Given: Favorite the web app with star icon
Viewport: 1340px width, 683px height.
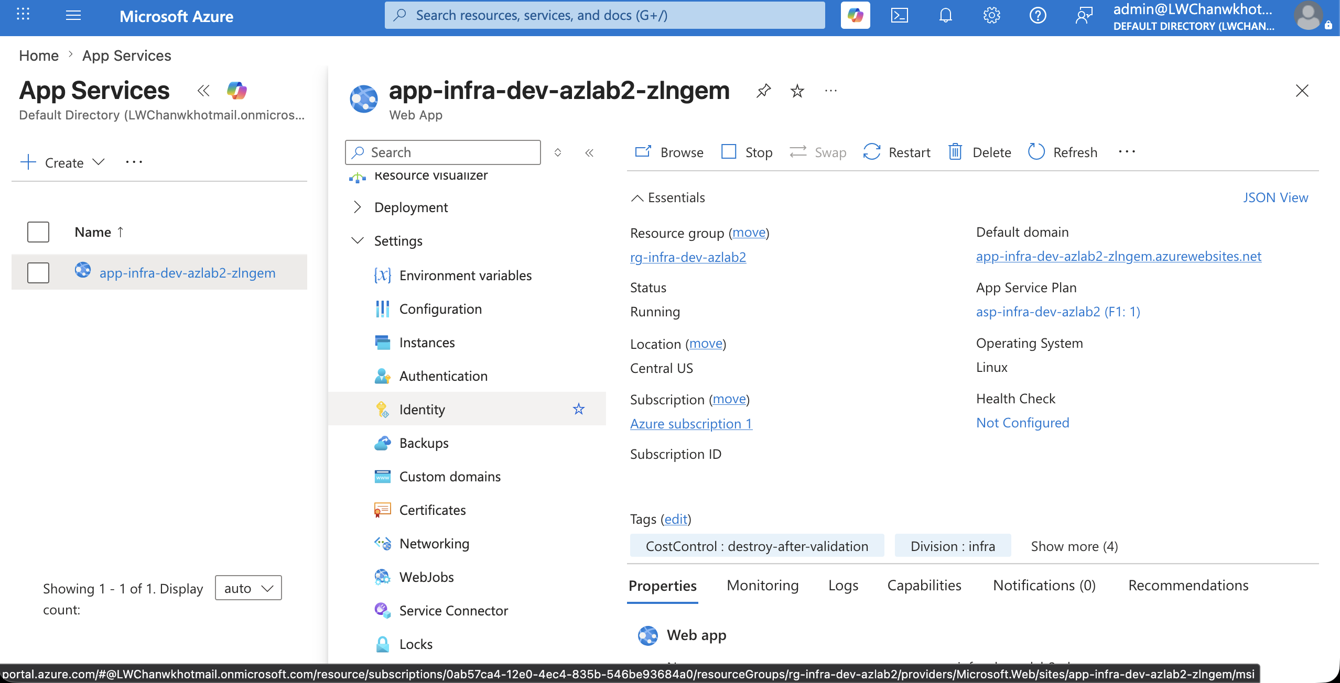Looking at the screenshot, I should (797, 91).
